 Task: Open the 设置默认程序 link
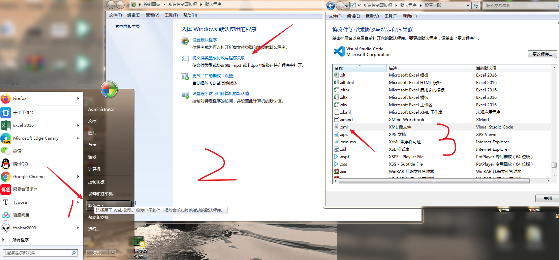pos(205,40)
